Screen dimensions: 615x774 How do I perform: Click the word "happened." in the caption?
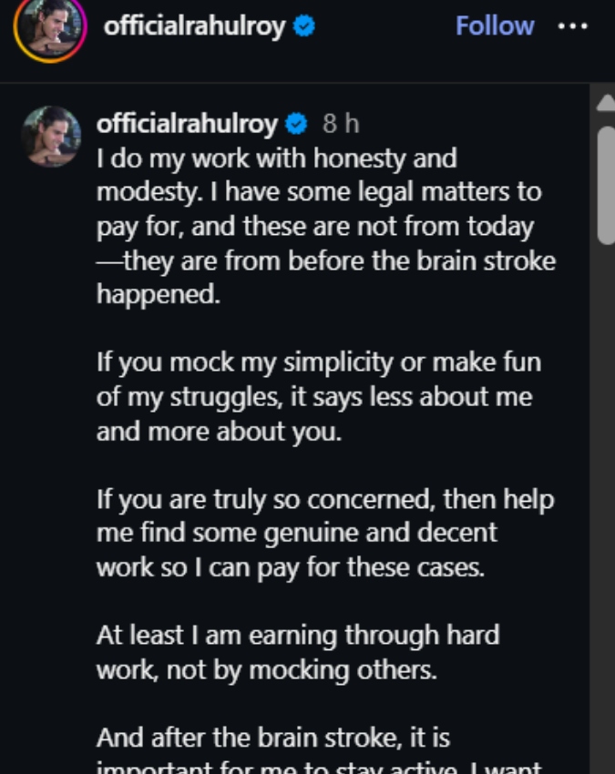159,294
